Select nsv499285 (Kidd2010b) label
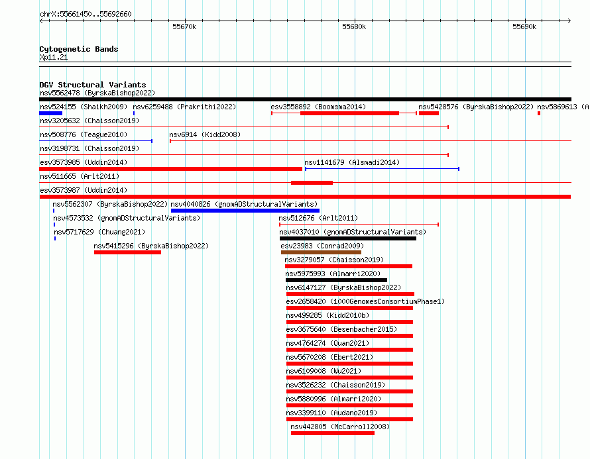Viewport: 590px width, 459px height. pos(327,315)
